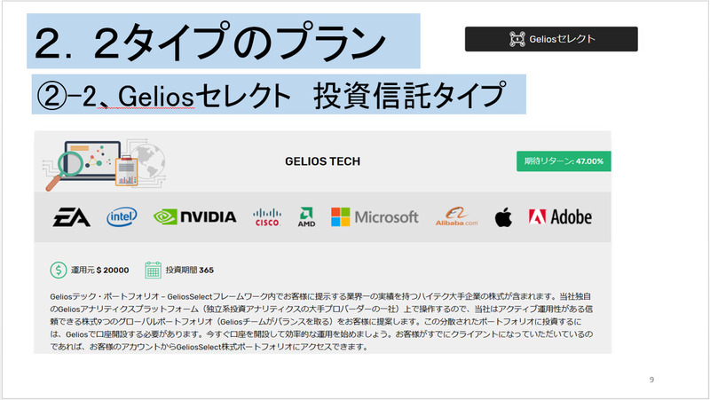The height and width of the screenshot is (400, 710).
Task: Click the Microsoft logo
Action: click(375, 217)
